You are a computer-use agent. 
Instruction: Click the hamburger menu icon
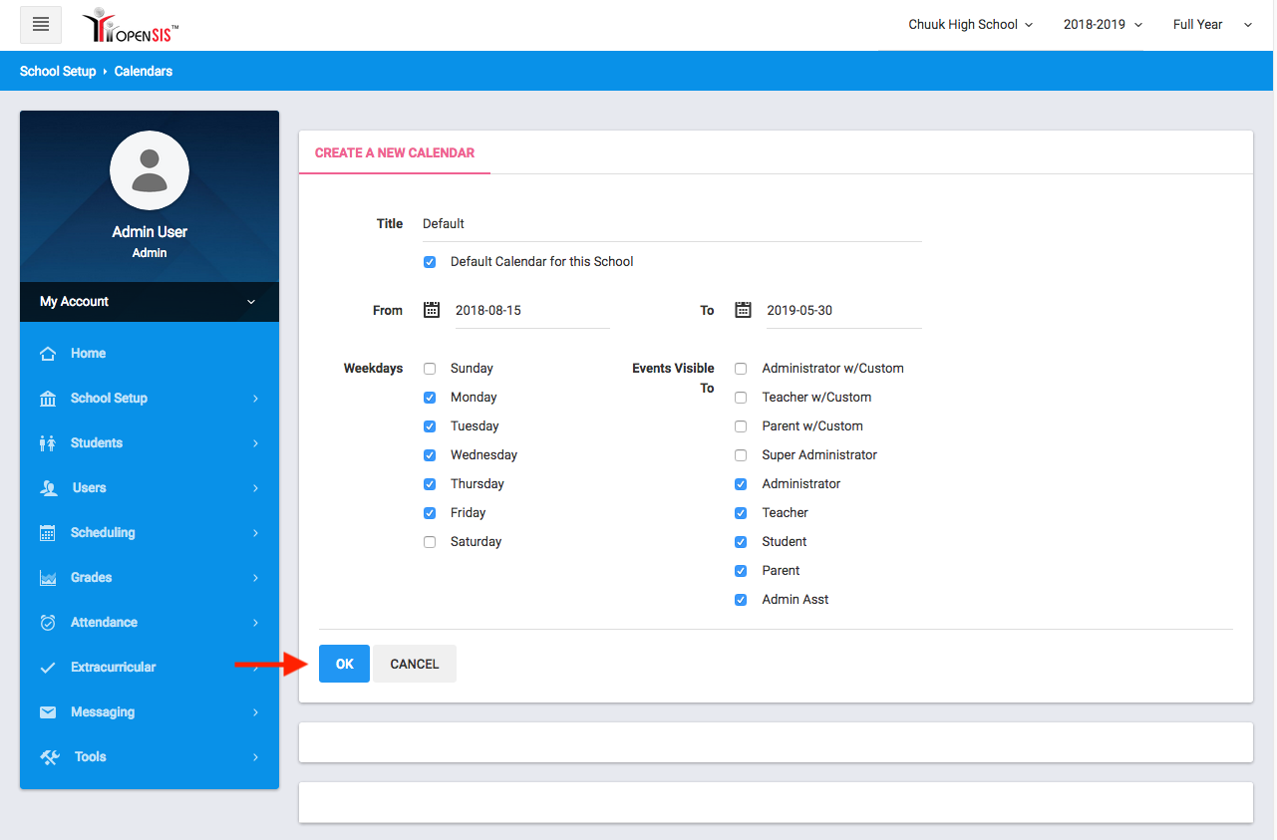tap(41, 25)
